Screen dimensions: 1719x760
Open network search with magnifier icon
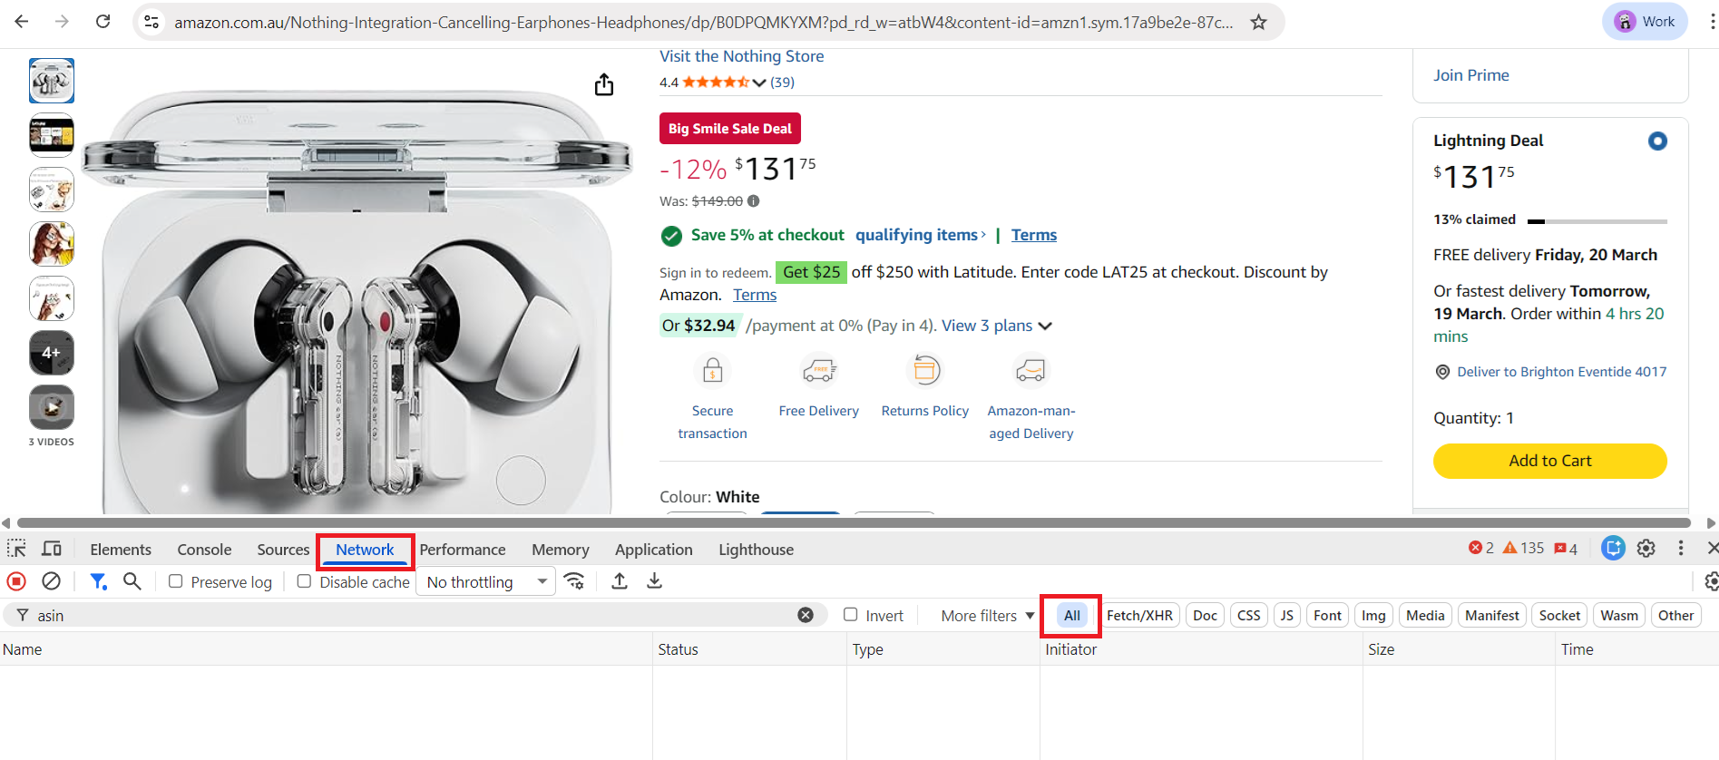pos(132,581)
